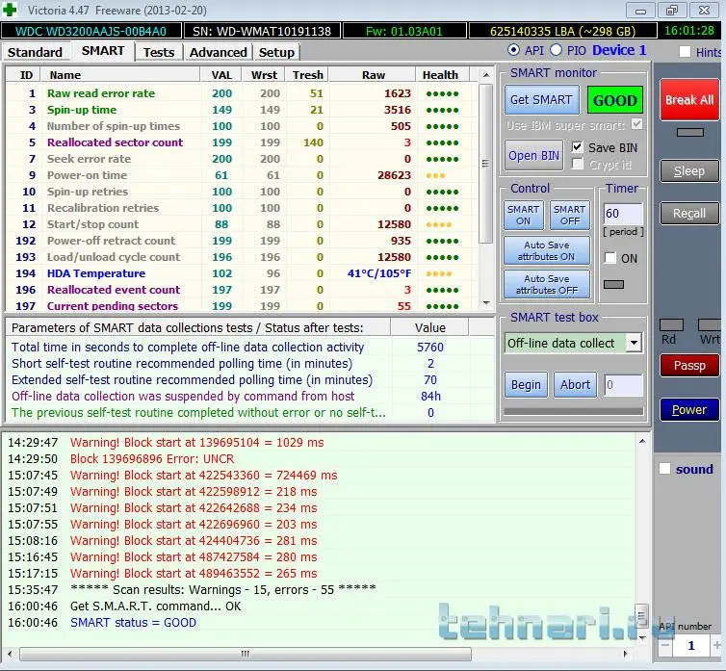This screenshot has width=726, height=671.
Task: Click the Extended self-test polling time row
Action: click(249, 379)
